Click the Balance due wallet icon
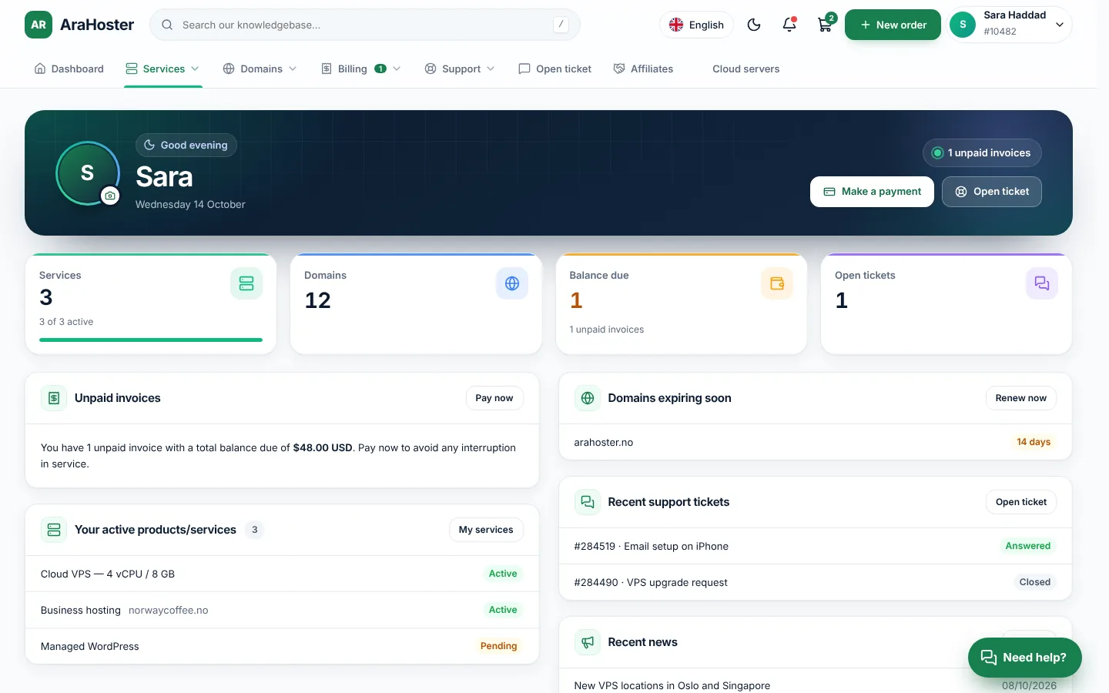The height and width of the screenshot is (693, 1109). 777,283
